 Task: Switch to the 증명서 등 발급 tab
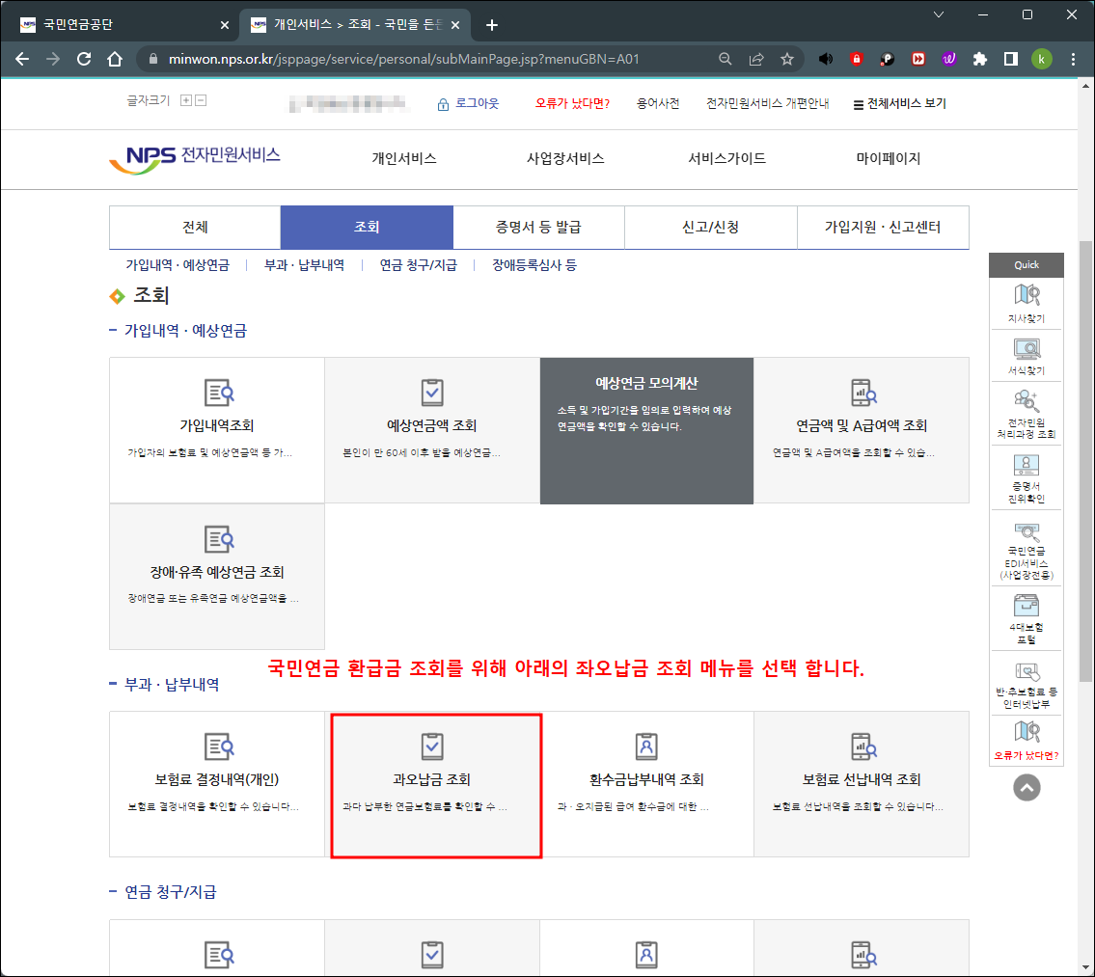coord(538,227)
